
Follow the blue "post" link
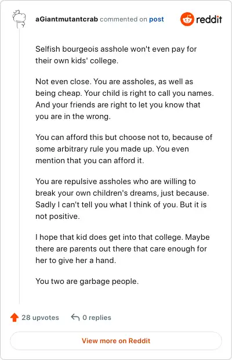157,19
